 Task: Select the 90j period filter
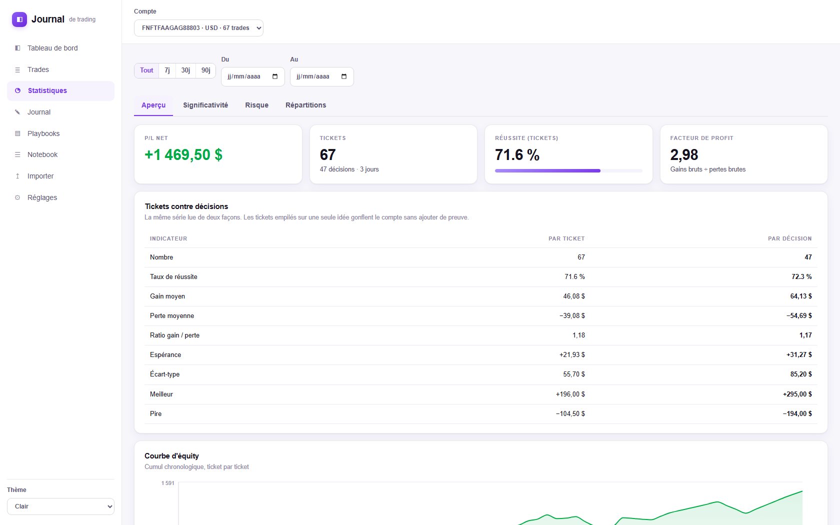pyautogui.click(x=206, y=70)
